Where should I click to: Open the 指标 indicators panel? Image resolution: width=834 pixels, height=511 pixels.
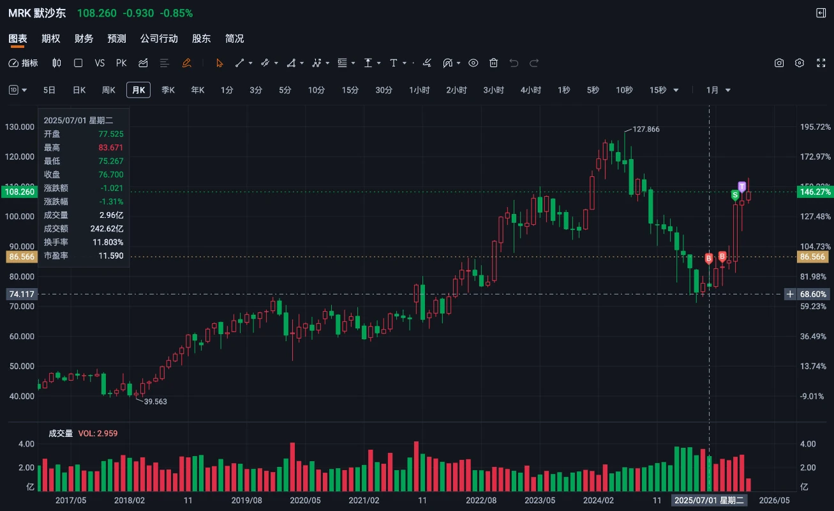(23, 63)
